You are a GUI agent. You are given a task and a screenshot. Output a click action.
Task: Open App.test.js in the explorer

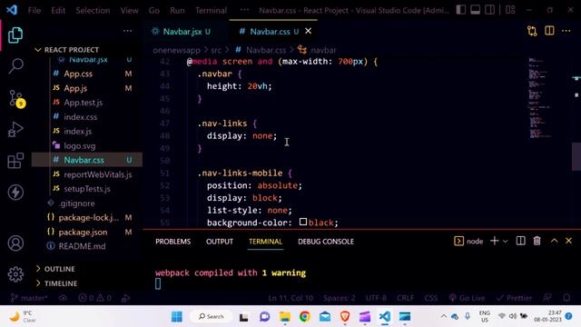(83, 103)
